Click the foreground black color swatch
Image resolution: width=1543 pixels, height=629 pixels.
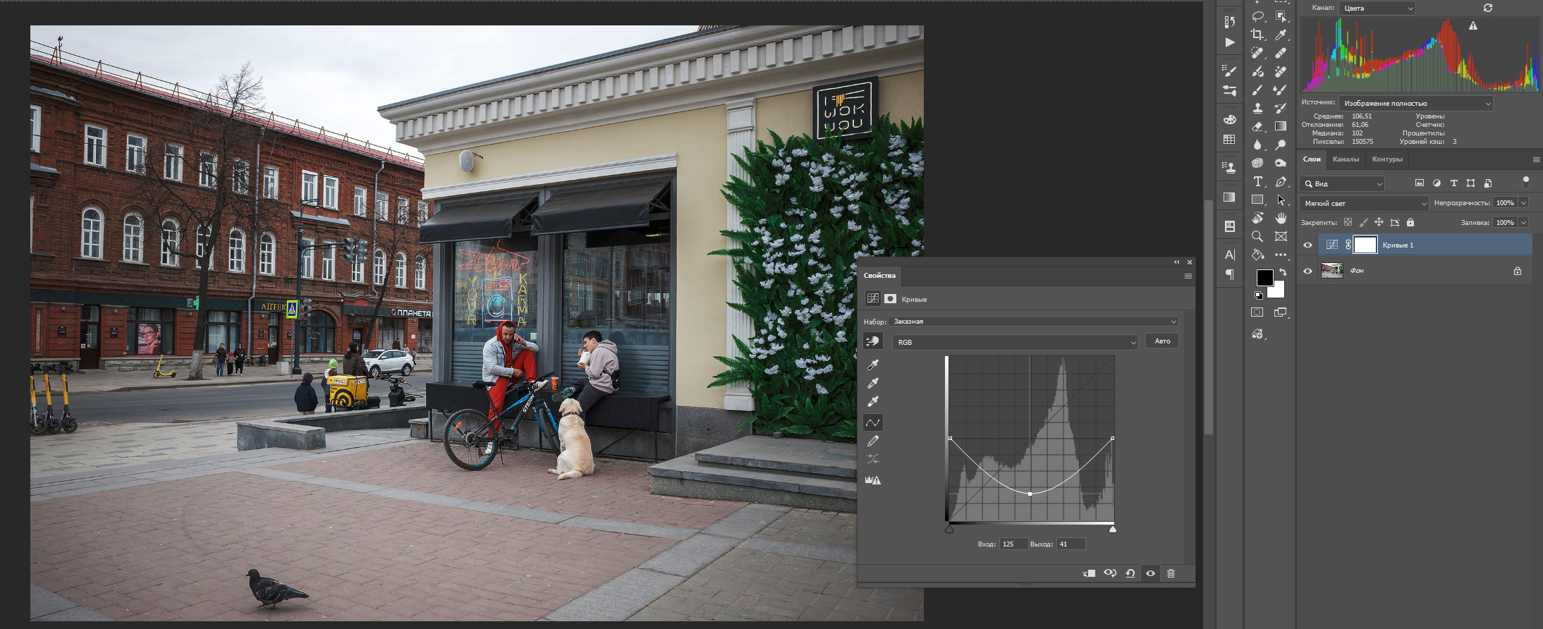1264,277
